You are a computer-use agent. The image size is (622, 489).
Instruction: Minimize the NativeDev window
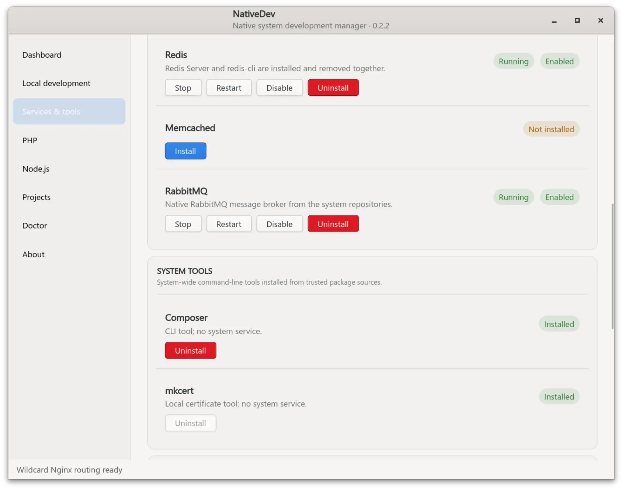(554, 21)
